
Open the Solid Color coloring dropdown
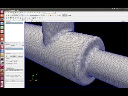tap(18, 15)
